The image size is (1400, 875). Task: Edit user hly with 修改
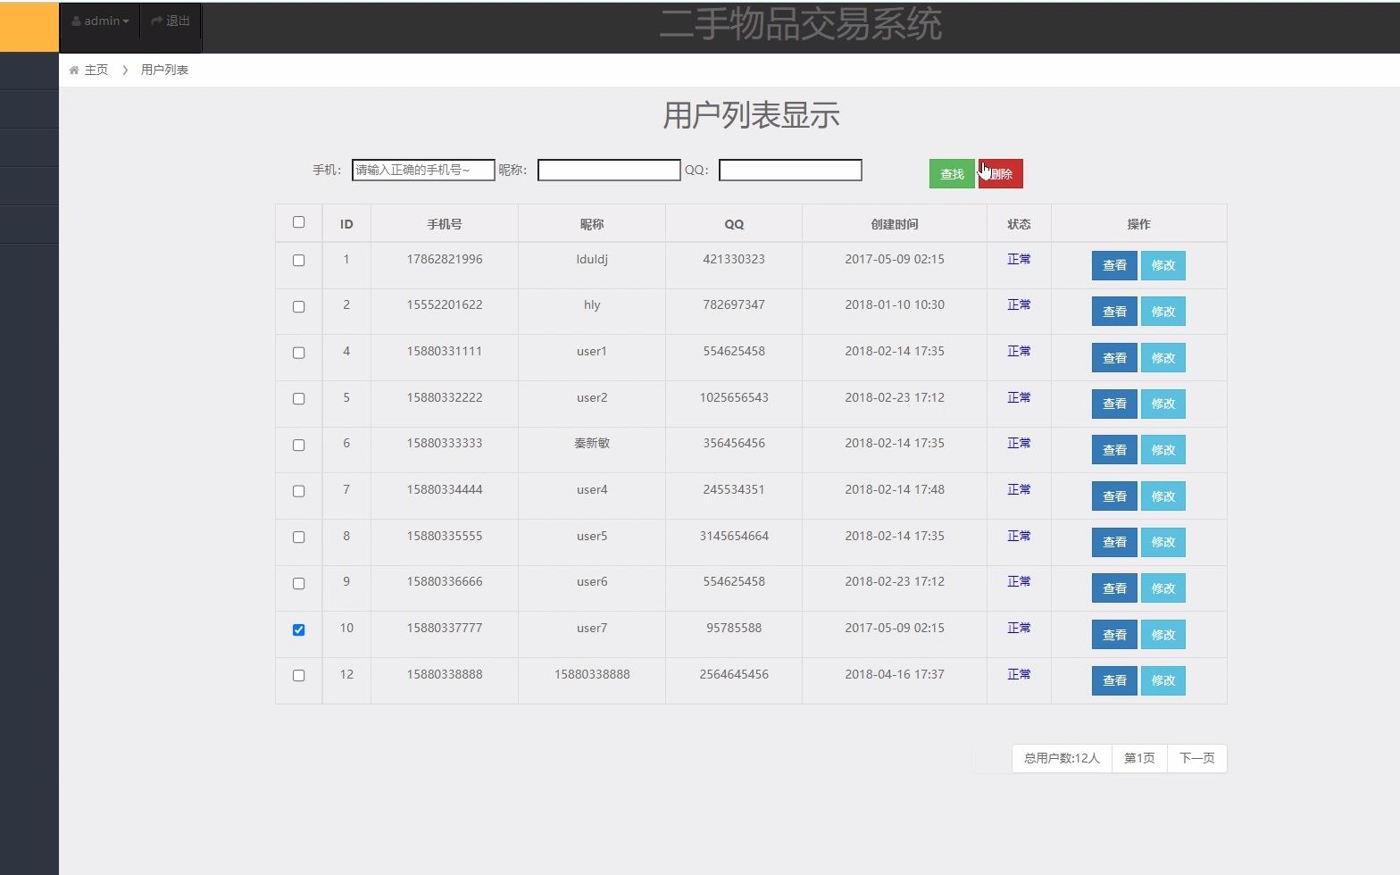click(1162, 312)
